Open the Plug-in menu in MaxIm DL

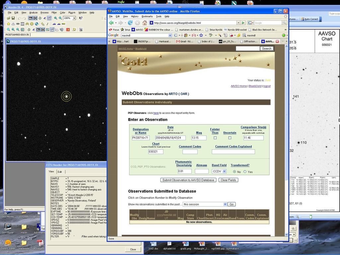72,13
